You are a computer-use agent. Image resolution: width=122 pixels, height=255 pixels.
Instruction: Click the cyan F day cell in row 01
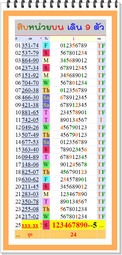coord(46,46)
